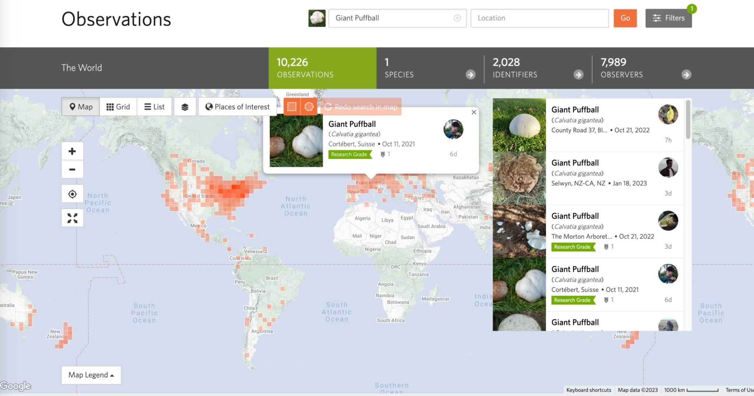Select the Map view button

coord(81,107)
